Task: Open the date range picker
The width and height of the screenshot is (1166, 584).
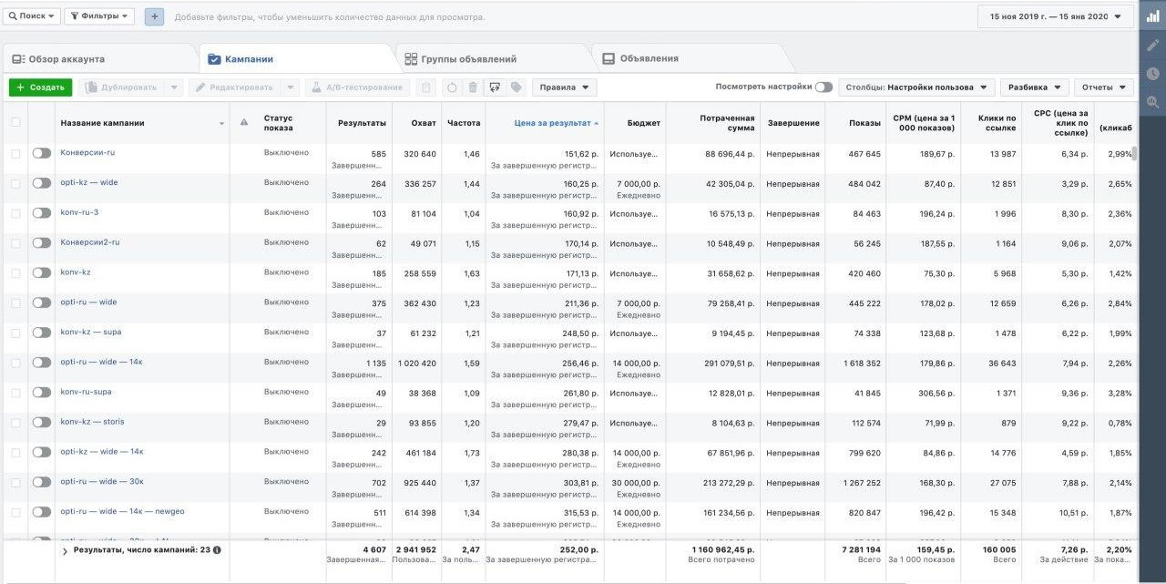Action: [1055, 16]
